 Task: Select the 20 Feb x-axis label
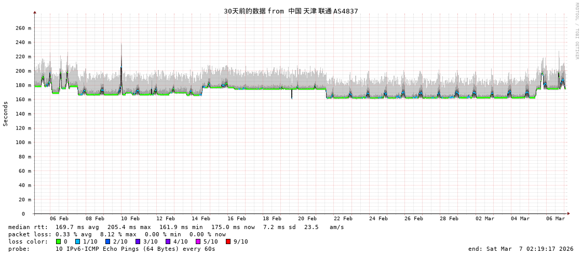tap(307, 219)
